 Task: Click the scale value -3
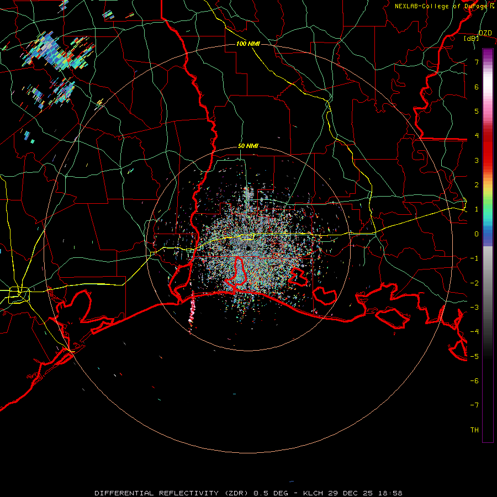pos(474,308)
